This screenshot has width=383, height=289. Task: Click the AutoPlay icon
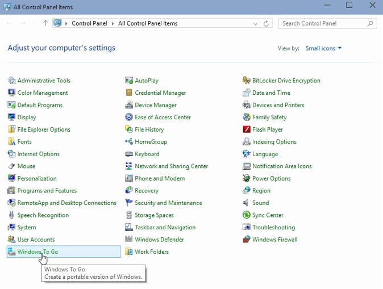129,80
